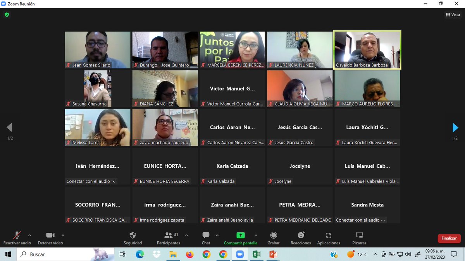Open the Participantes panel
Viewport: 465px width, 261px height.
click(x=169, y=238)
